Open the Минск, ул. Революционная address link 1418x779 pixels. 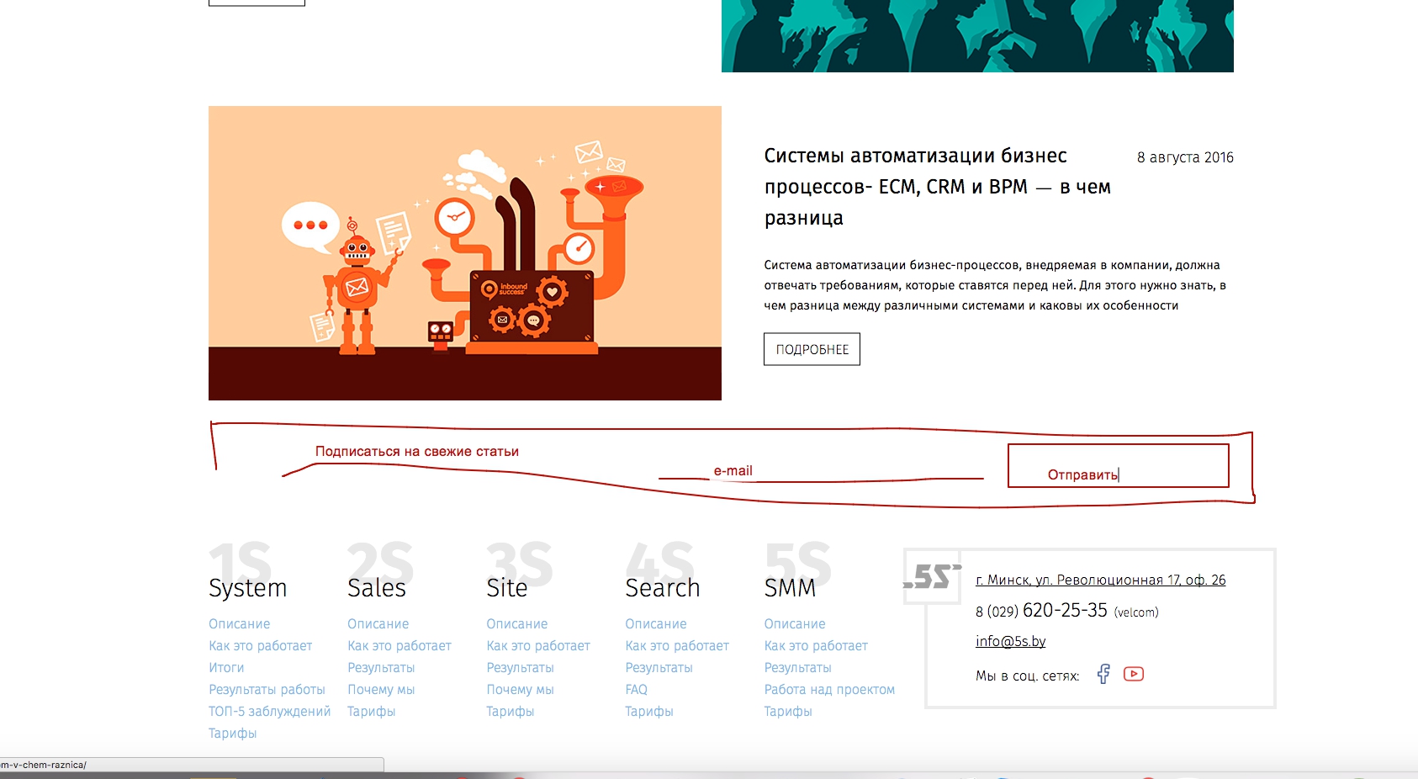coord(1100,580)
